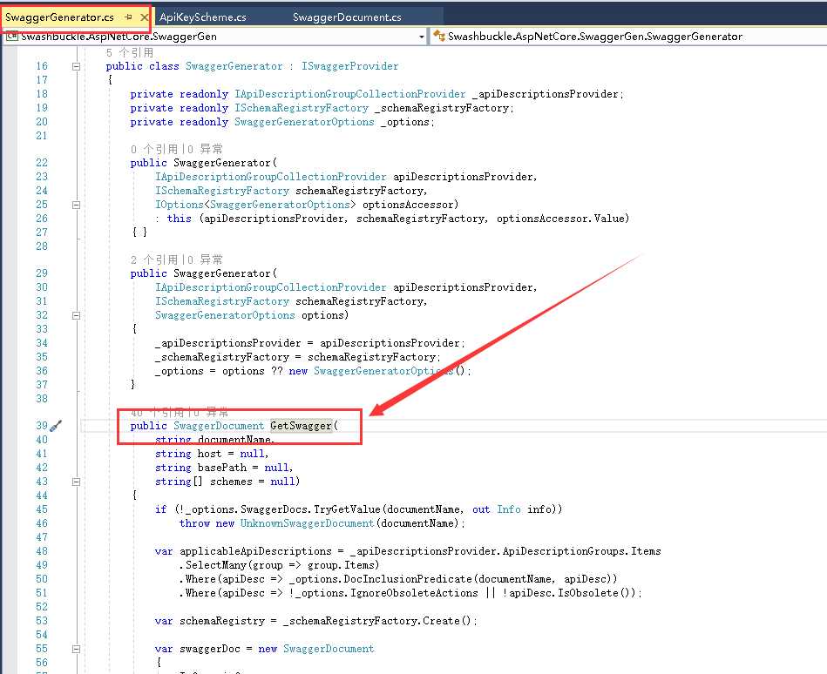Click line number 39 in the gutter

pyautogui.click(x=42, y=426)
